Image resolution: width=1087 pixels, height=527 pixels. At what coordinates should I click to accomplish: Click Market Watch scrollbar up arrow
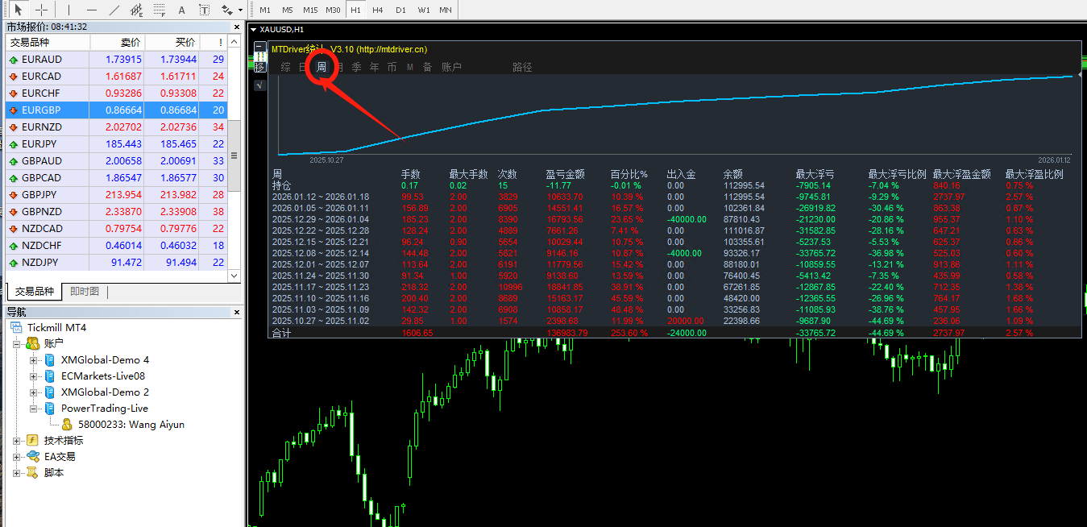[234, 42]
